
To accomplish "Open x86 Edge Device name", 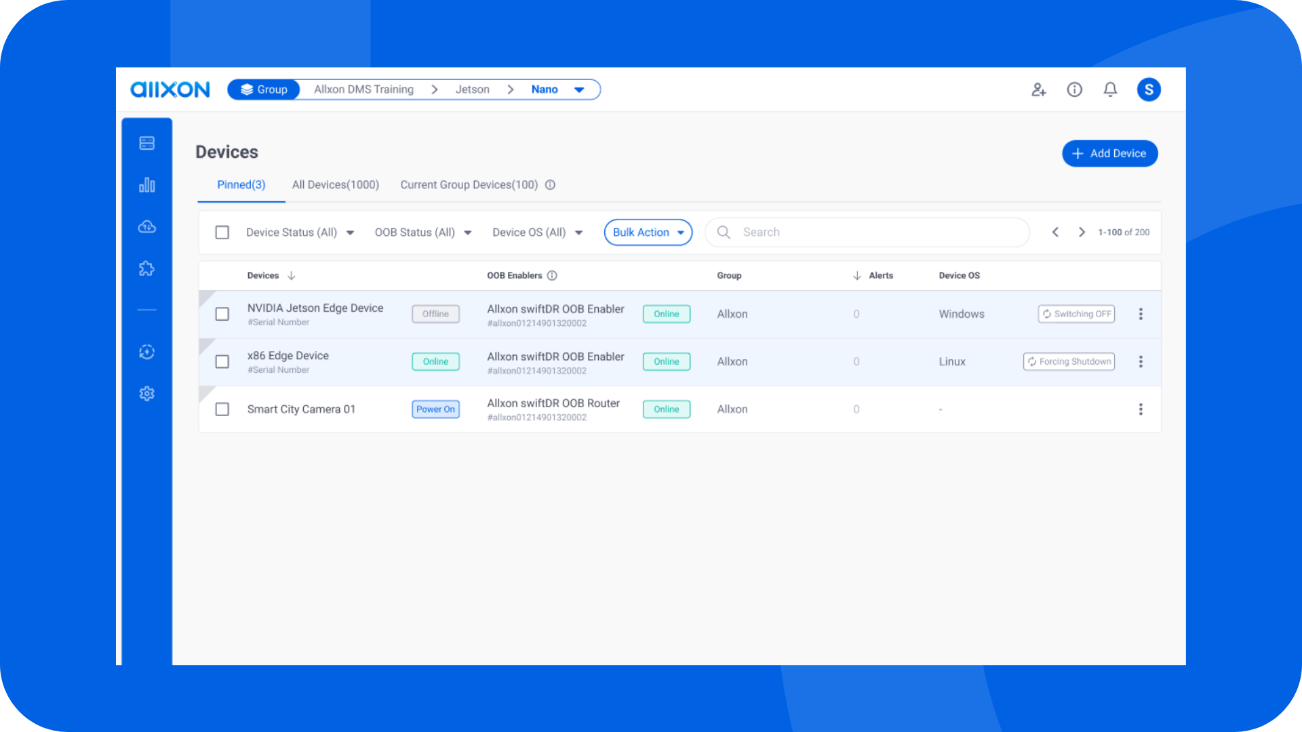I will [288, 356].
